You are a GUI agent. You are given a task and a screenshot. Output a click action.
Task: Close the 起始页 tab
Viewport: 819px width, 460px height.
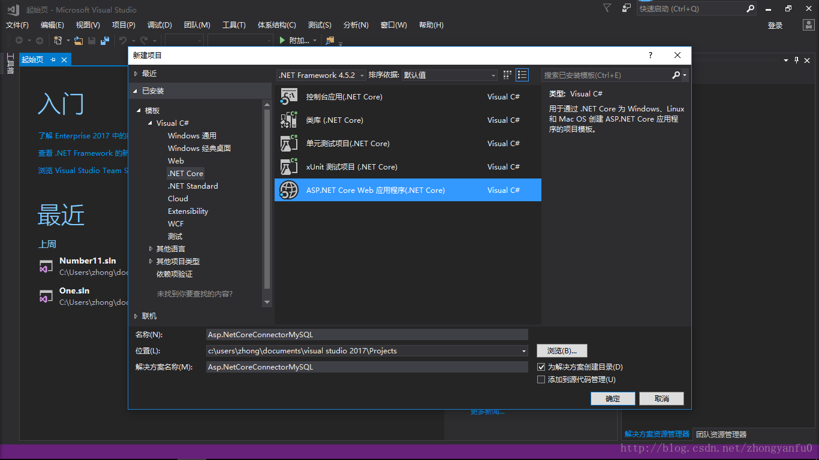click(x=64, y=59)
